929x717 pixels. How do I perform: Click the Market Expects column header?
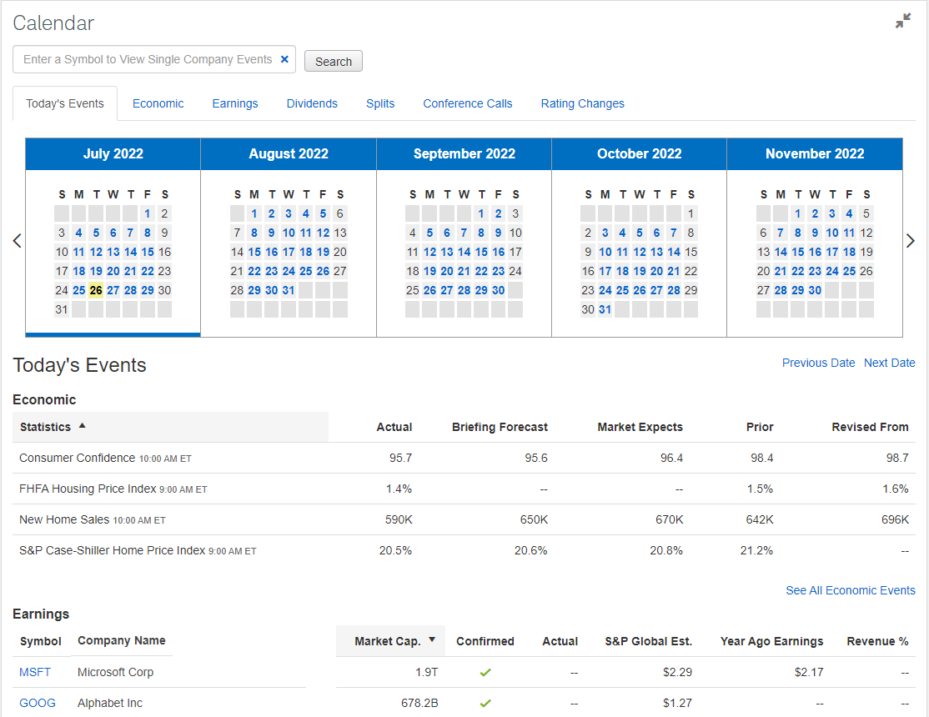[640, 427]
